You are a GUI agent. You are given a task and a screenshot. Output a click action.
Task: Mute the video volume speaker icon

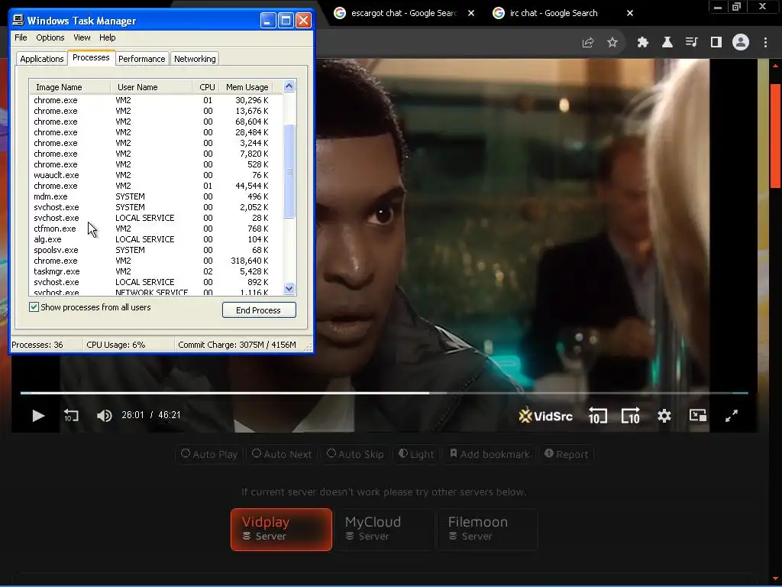point(104,415)
